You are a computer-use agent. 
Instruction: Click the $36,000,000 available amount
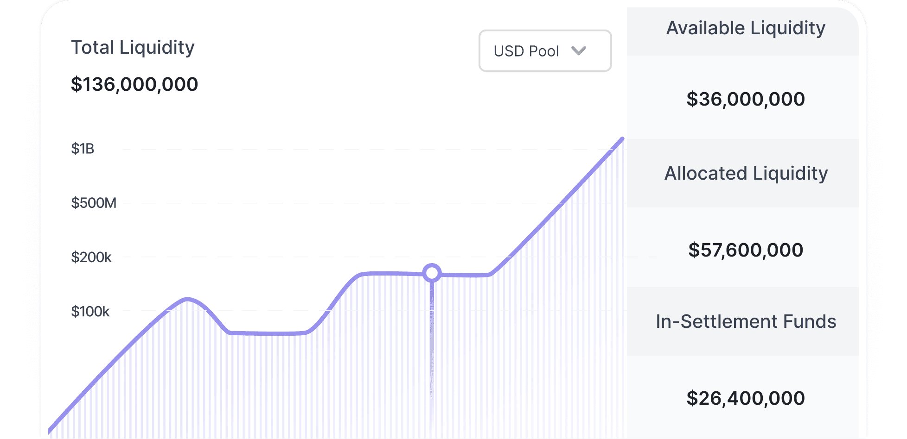[x=746, y=100]
